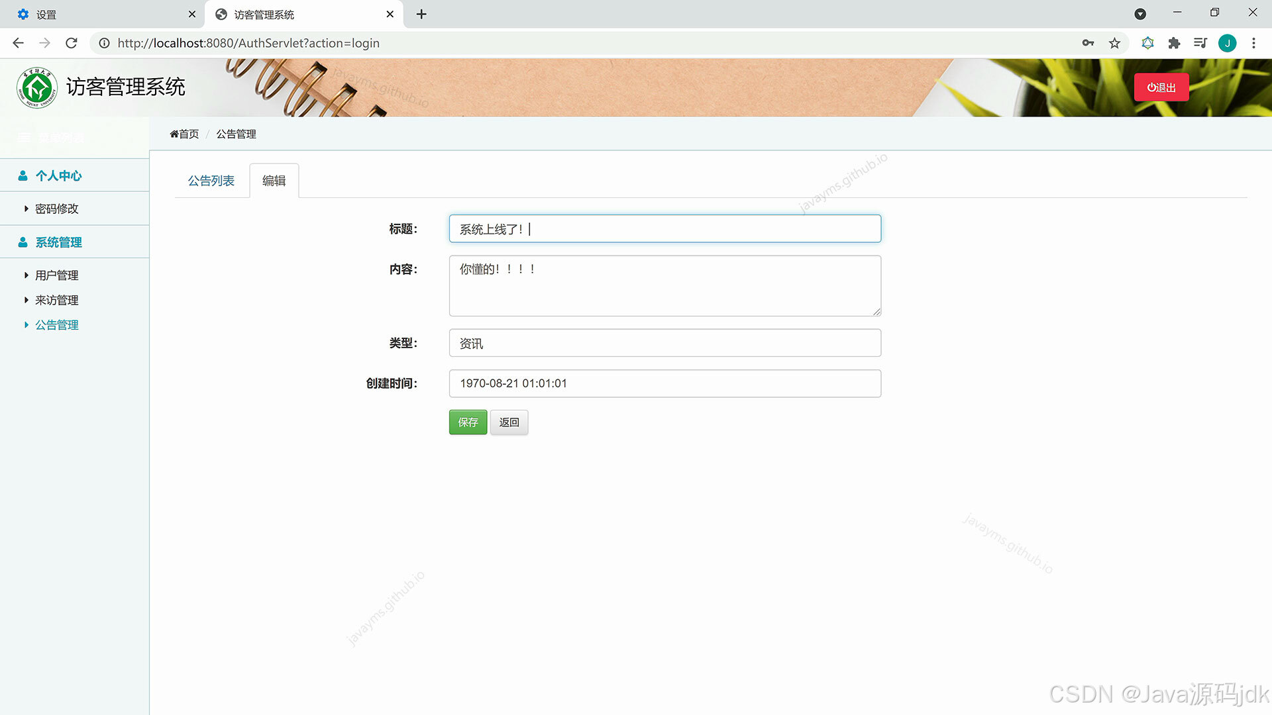Open the media control playlist icon
This screenshot has height=715, width=1272.
pos(1200,43)
